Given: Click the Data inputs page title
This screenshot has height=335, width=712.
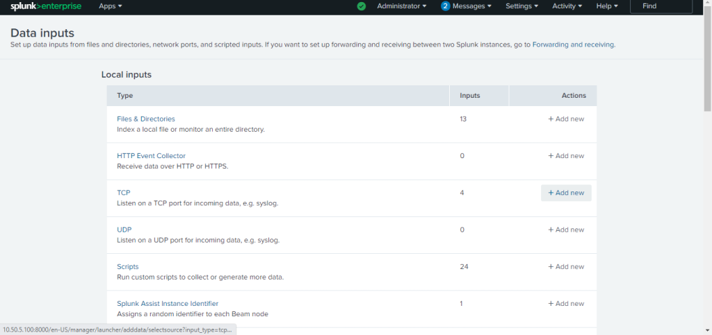Looking at the screenshot, I should 42,33.
